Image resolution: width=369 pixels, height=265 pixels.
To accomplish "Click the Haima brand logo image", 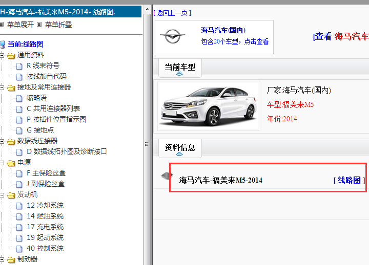I will coord(173,36).
